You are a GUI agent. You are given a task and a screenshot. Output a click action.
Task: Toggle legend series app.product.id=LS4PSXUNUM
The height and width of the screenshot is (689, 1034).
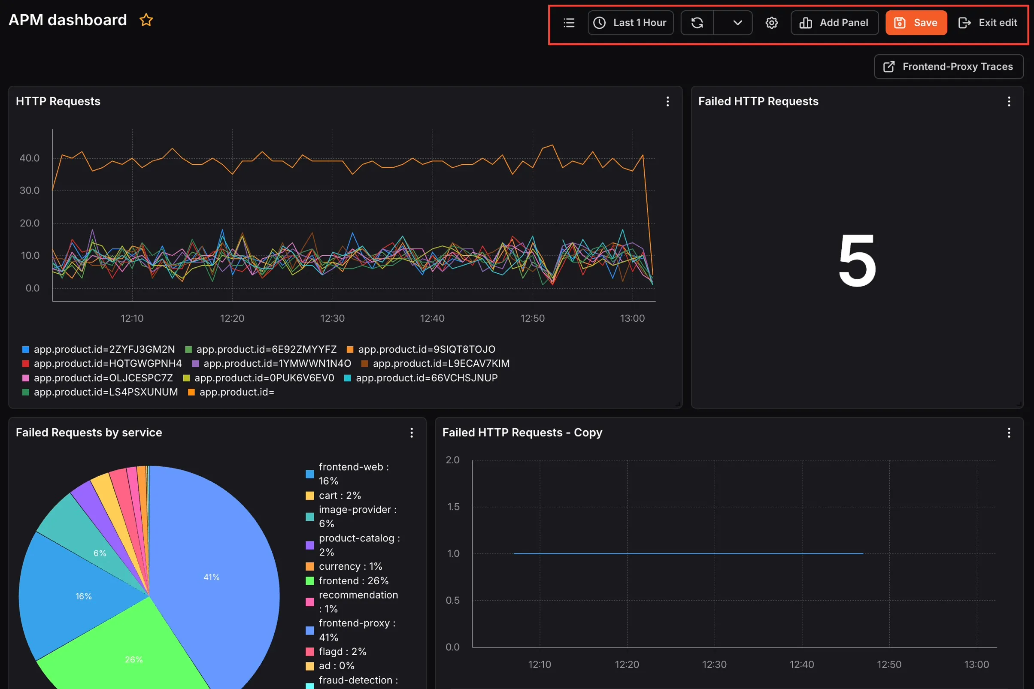coord(100,392)
